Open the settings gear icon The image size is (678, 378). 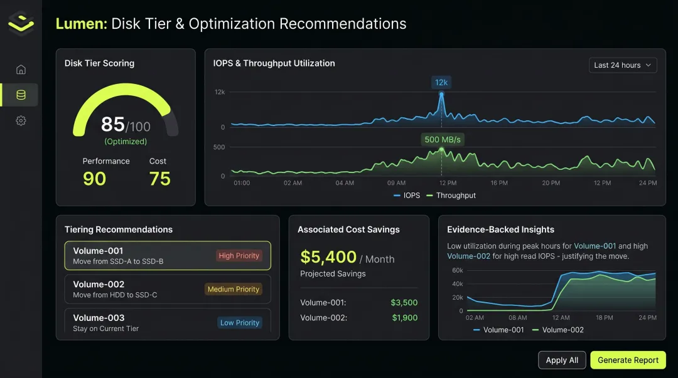pos(21,120)
